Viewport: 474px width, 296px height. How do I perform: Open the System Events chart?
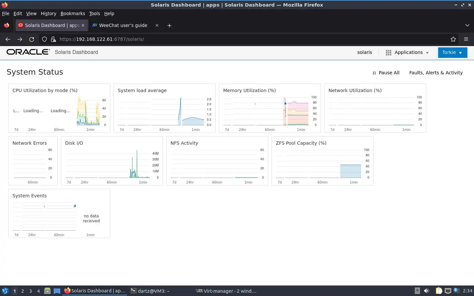[x=59, y=213]
